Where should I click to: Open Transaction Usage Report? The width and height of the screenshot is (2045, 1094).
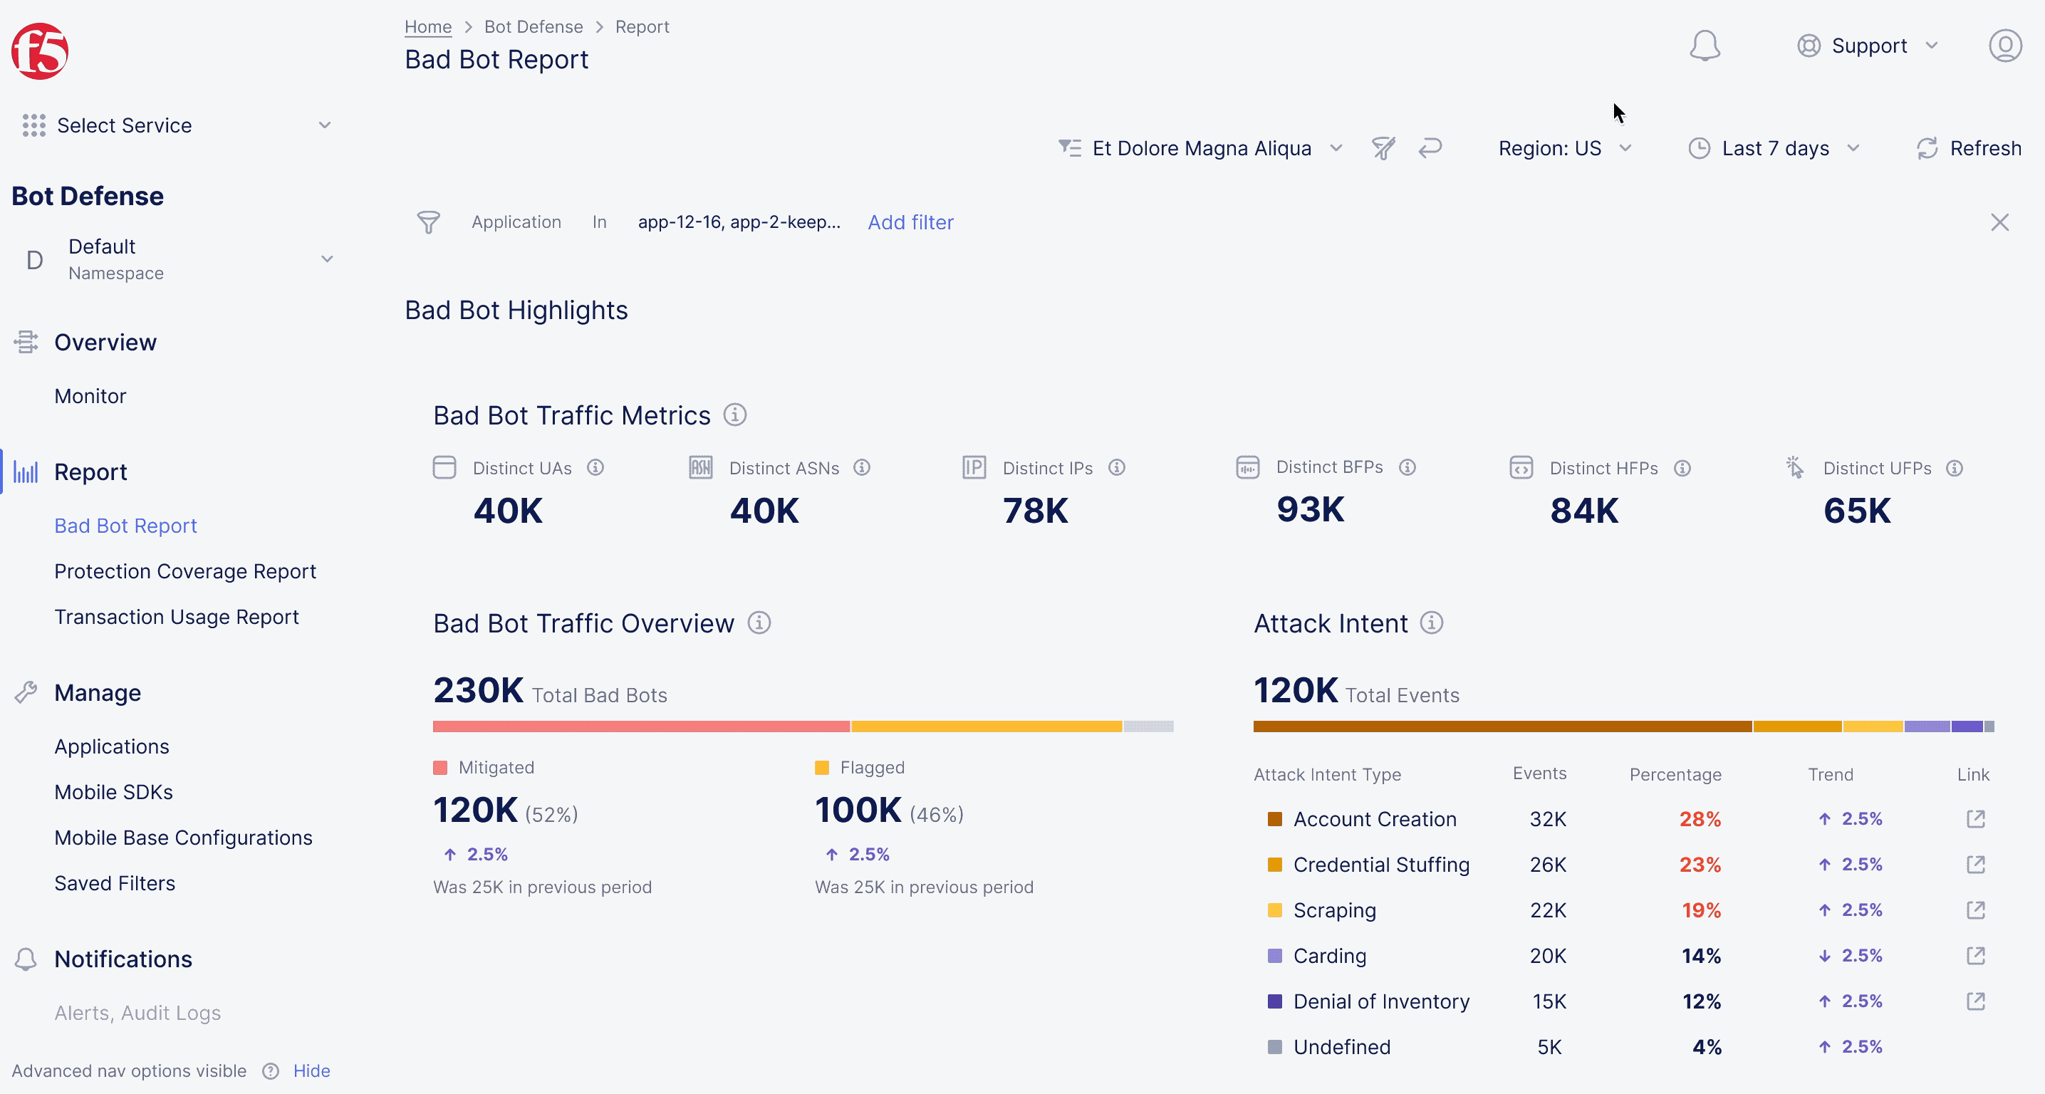(x=176, y=617)
